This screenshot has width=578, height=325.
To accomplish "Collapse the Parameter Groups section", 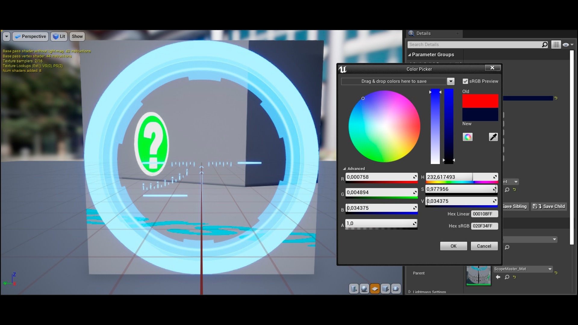I will click(x=410, y=54).
